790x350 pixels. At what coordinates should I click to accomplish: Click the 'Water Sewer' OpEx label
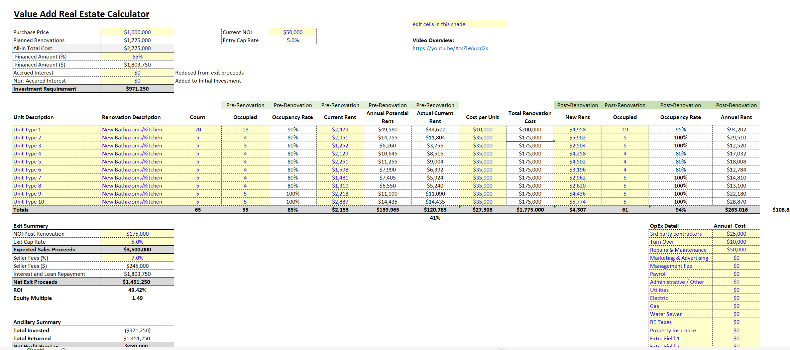coord(666,314)
